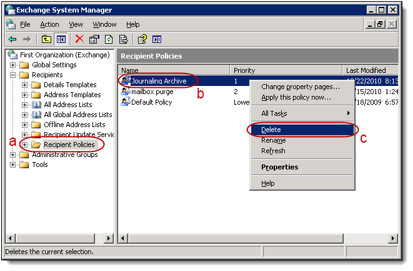Select the Address Templates tree item
413x271 pixels.
72,95
